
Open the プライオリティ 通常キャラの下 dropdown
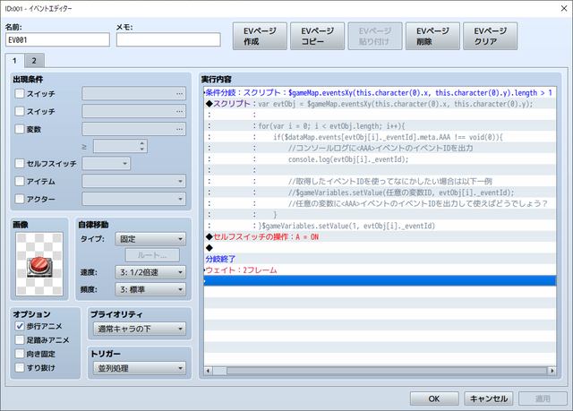(x=140, y=329)
